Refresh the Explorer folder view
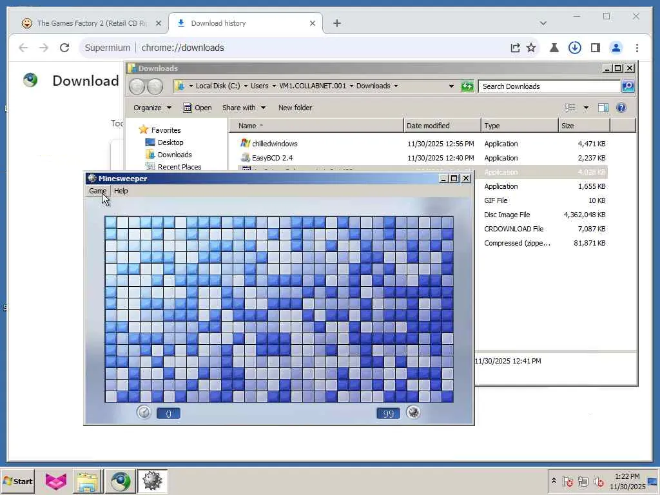Image resolution: width=660 pixels, height=495 pixels. tap(467, 86)
